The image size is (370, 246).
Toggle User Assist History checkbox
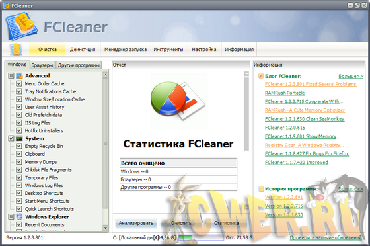pos(19,107)
